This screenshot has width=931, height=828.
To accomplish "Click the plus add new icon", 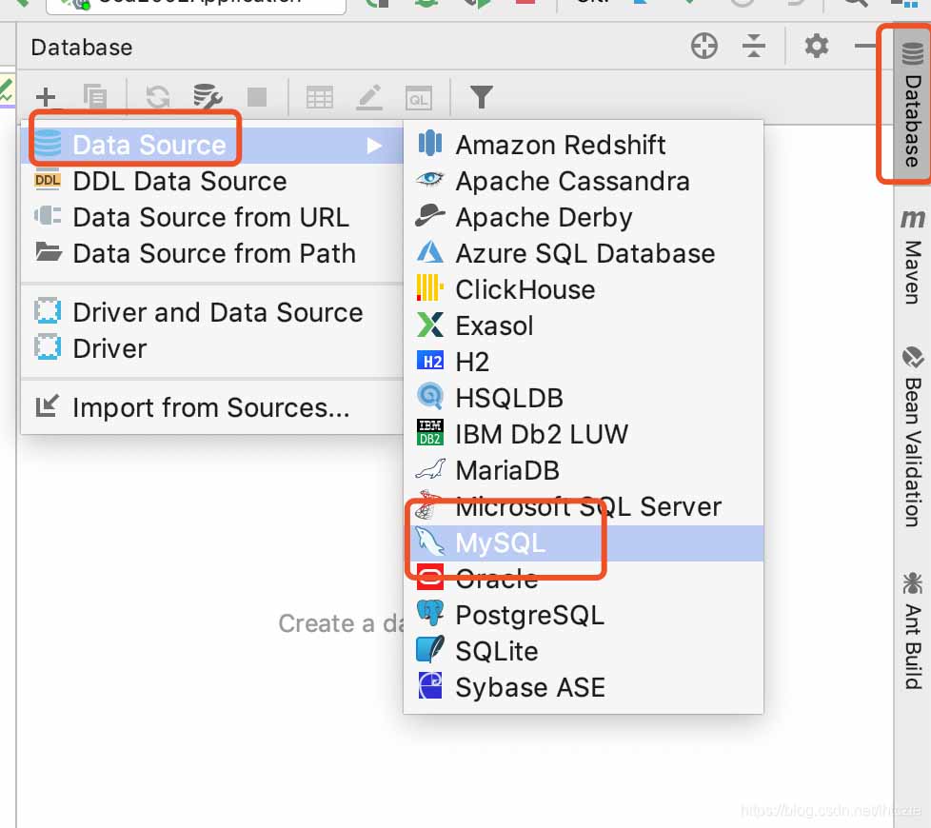I will coord(46,97).
